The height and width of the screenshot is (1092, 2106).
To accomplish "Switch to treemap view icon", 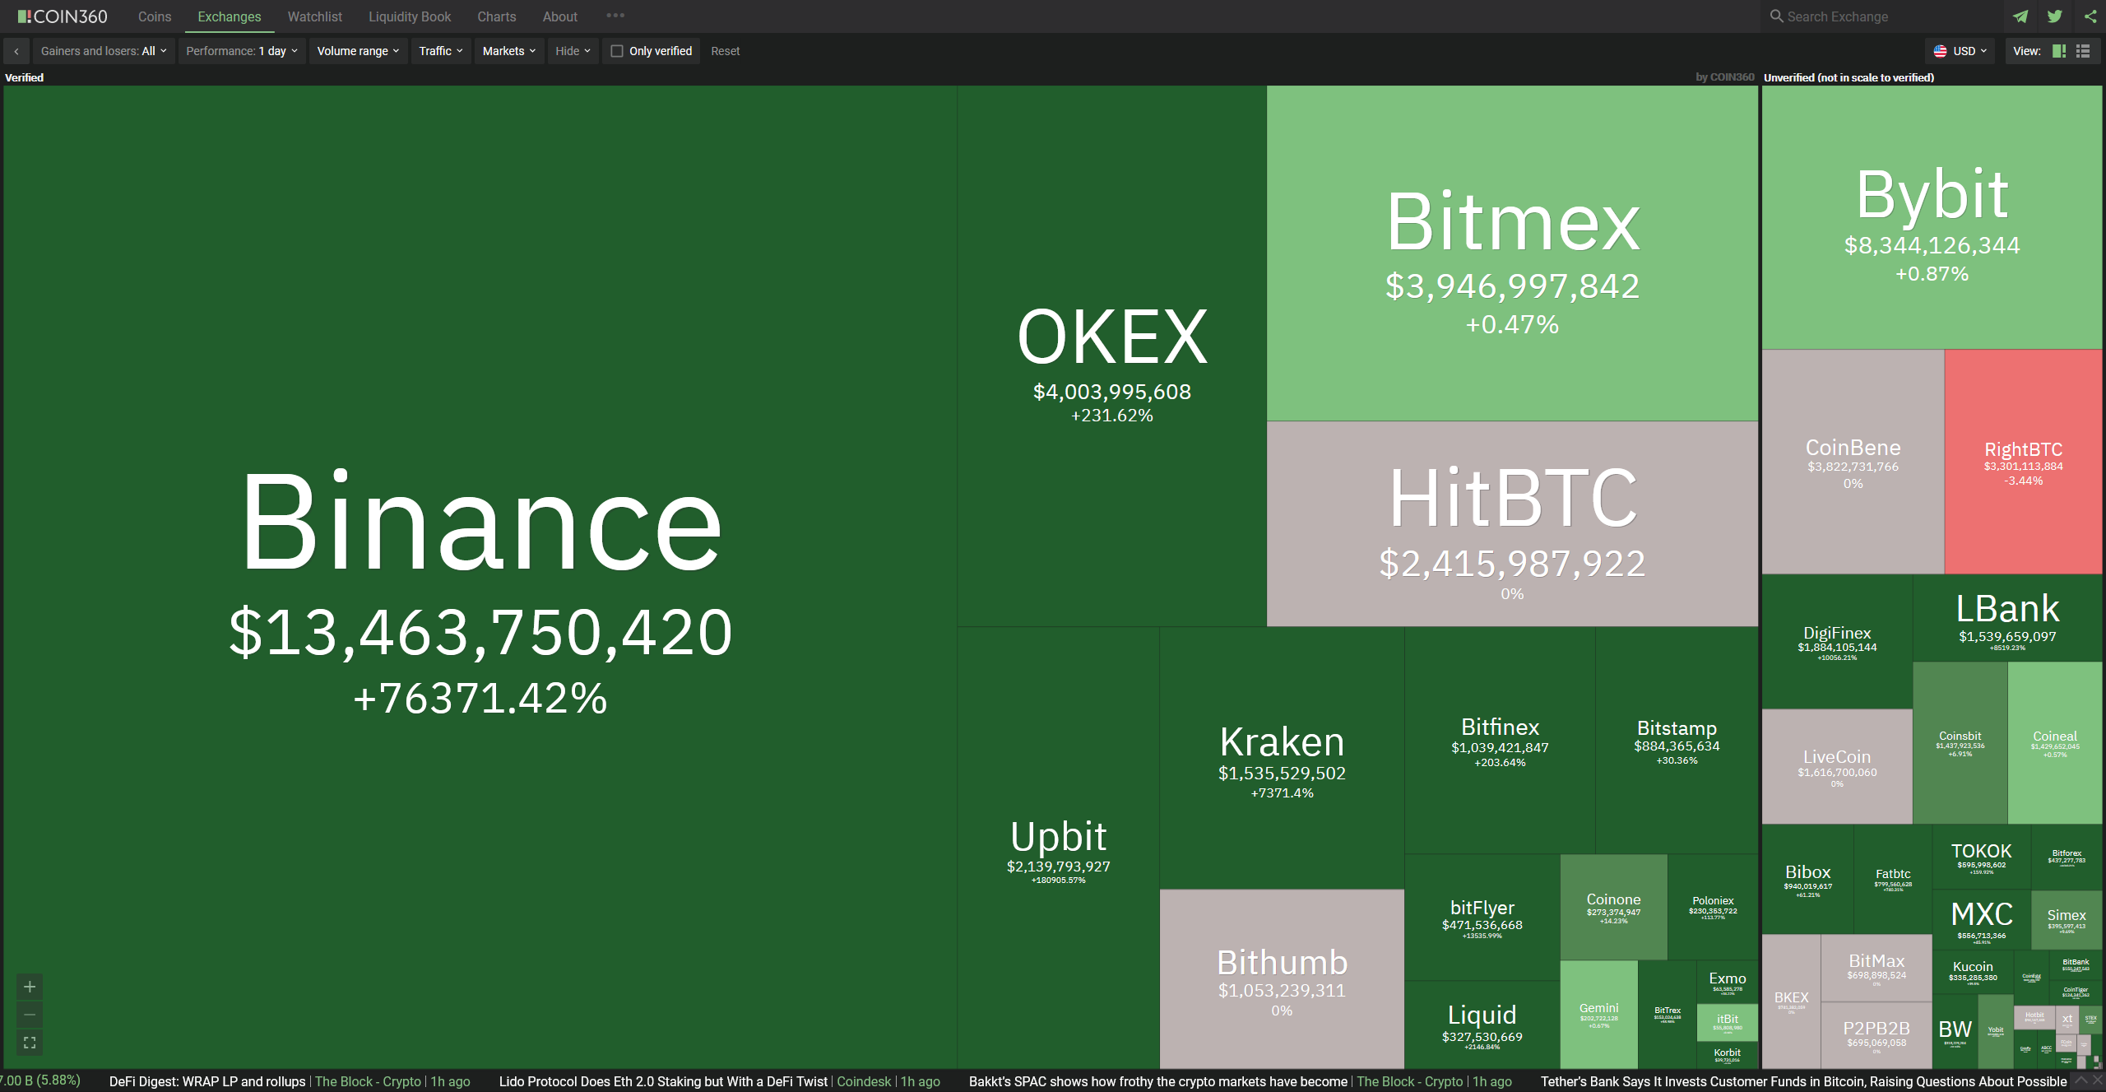I will 2059,51.
